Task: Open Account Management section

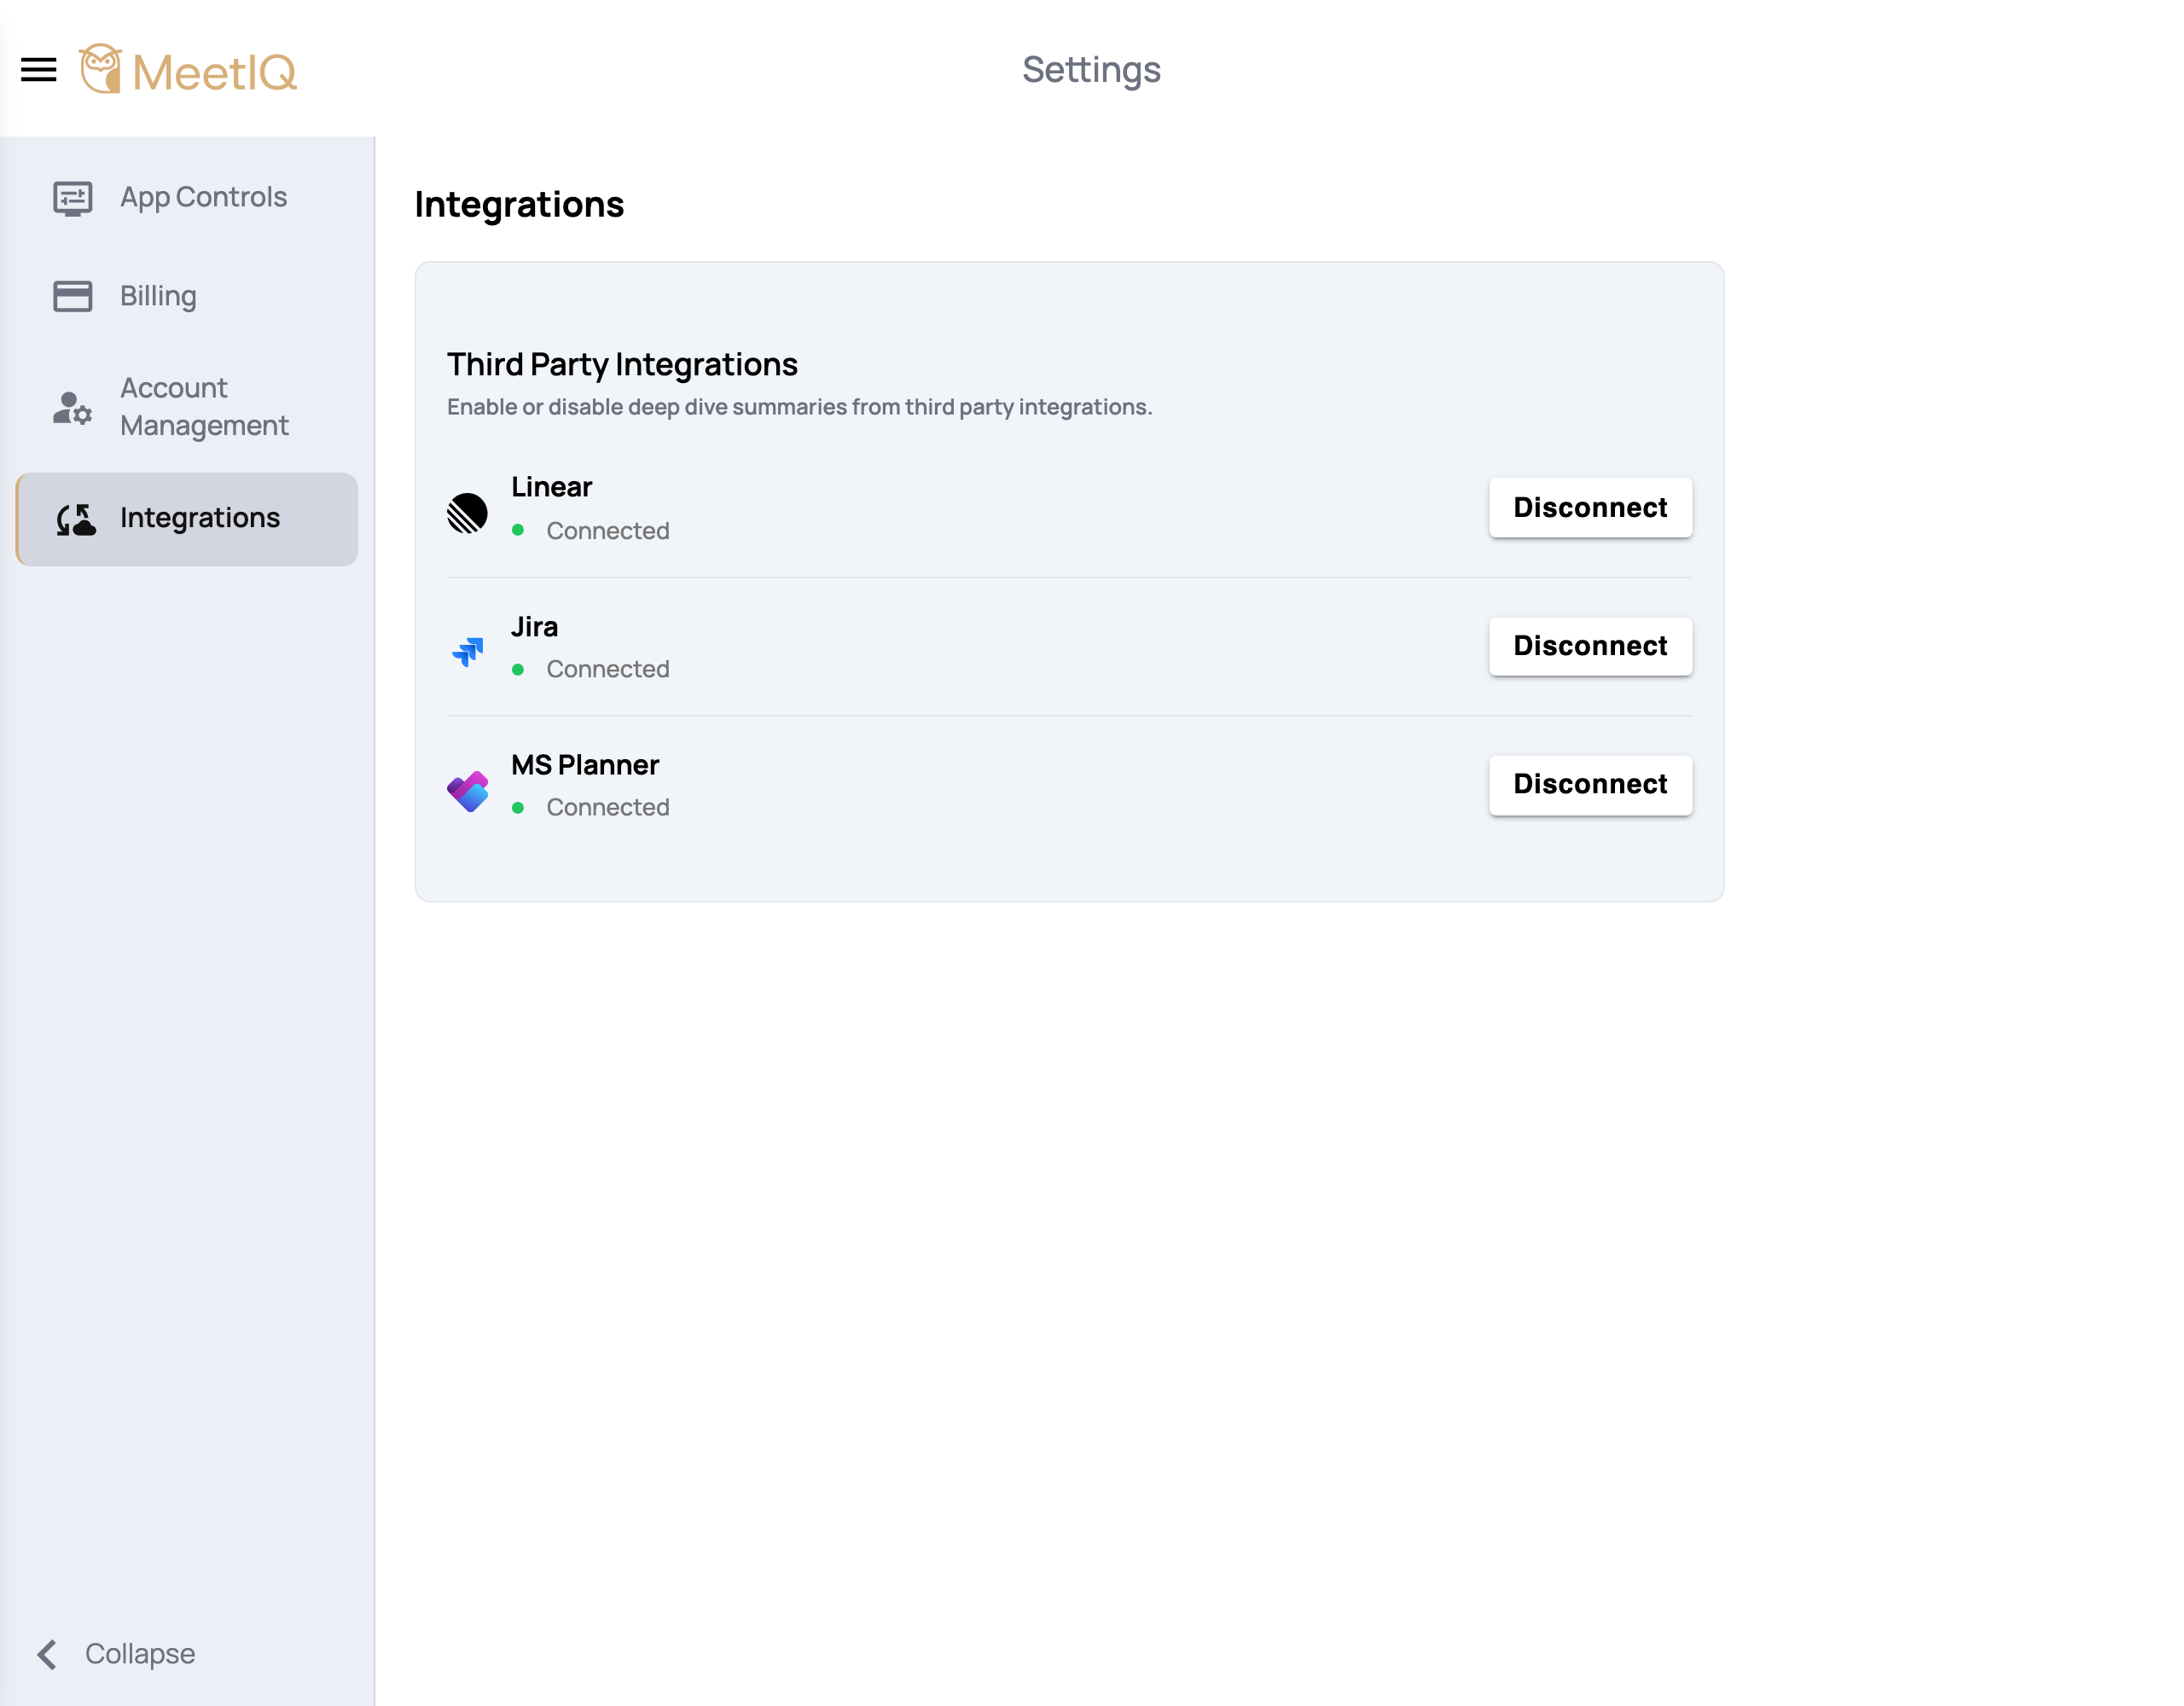Action: [x=187, y=407]
